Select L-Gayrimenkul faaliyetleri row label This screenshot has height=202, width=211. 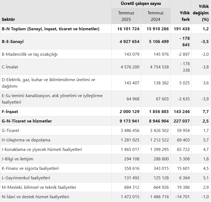pyautogui.click(x=26, y=178)
